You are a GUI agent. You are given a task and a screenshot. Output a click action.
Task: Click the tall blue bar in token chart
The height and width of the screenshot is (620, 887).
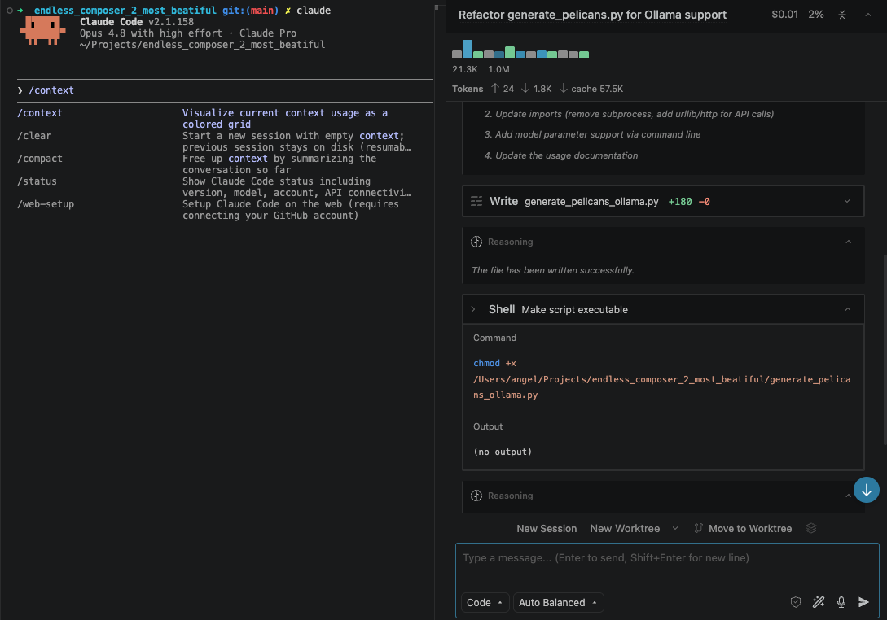[468, 49]
